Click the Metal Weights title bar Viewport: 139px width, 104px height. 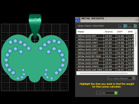pos(107,20)
